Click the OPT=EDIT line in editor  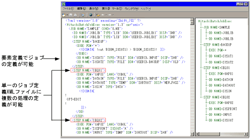click(74, 99)
